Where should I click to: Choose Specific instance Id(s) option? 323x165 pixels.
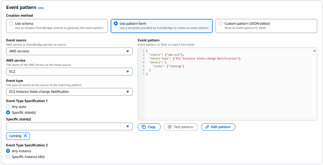point(8,157)
